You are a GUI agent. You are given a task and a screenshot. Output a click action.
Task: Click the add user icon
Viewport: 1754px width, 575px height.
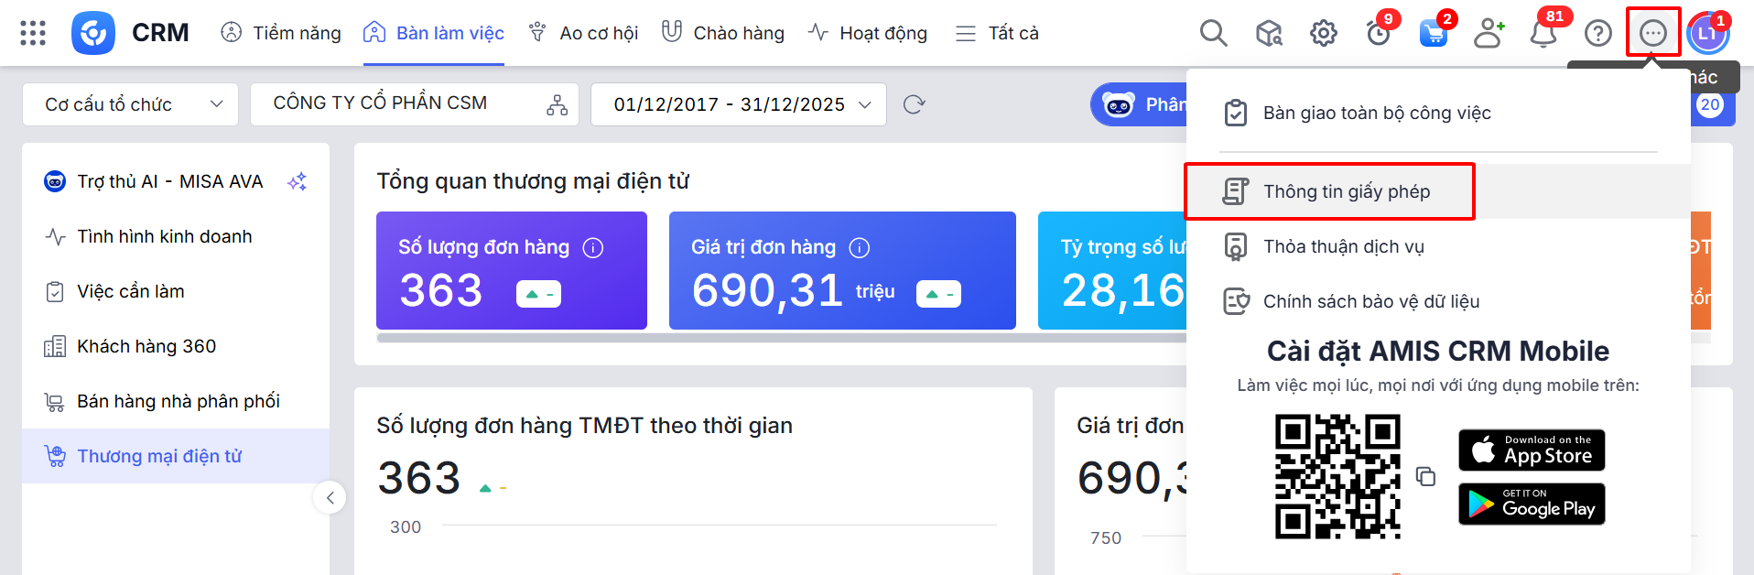coord(1489,33)
